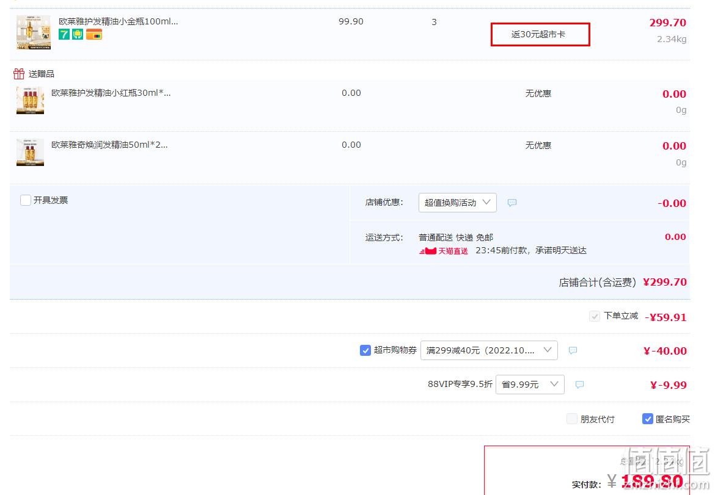Screen dimensions: 715x495
Task: Open 欧莱雅护发精油小红瓶30ml gift link
Action: pos(111,93)
